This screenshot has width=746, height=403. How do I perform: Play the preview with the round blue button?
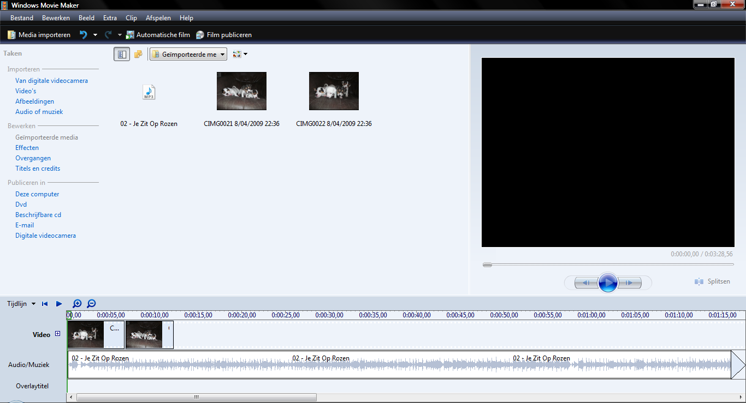pyautogui.click(x=608, y=282)
